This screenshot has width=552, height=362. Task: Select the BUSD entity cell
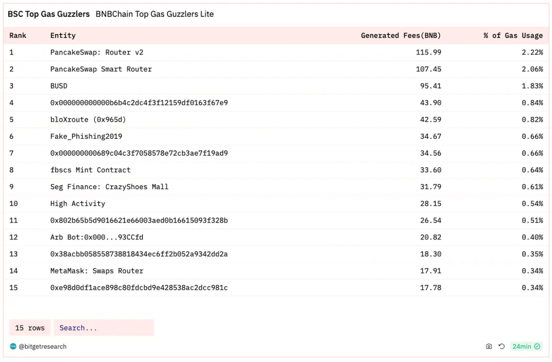click(59, 86)
